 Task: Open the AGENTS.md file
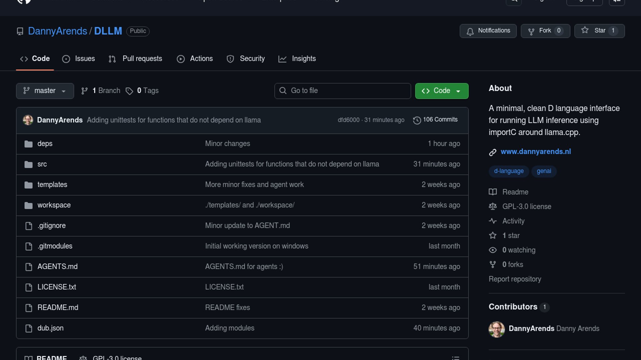point(57,267)
